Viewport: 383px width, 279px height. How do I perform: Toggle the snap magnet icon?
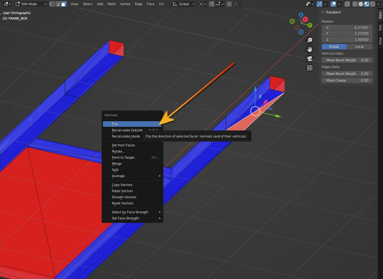[x=211, y=4]
